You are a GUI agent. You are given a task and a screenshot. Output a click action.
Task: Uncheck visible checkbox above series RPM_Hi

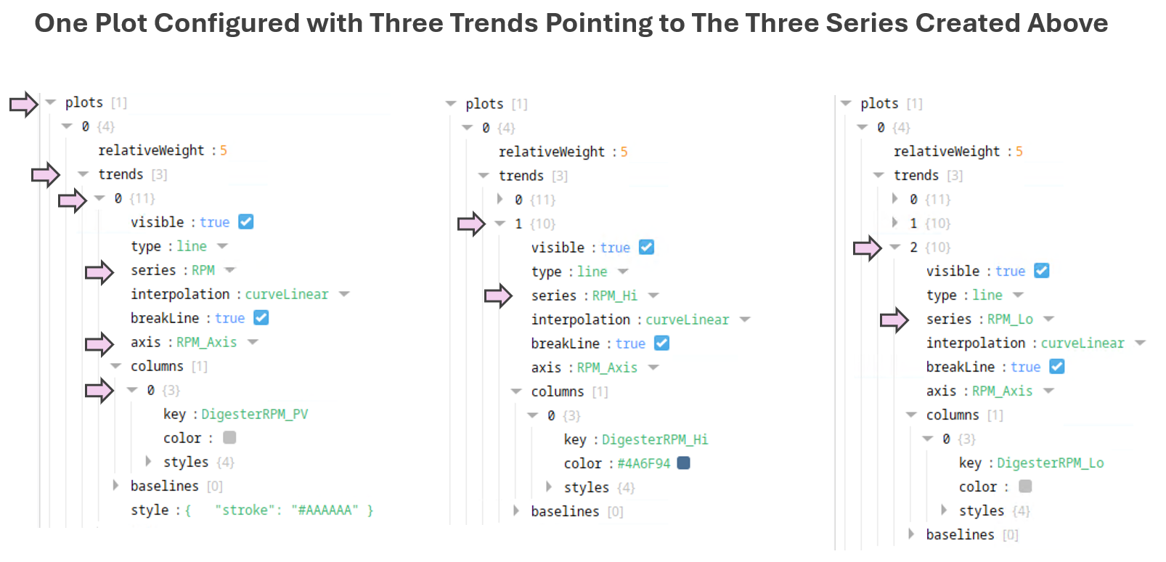tap(646, 248)
